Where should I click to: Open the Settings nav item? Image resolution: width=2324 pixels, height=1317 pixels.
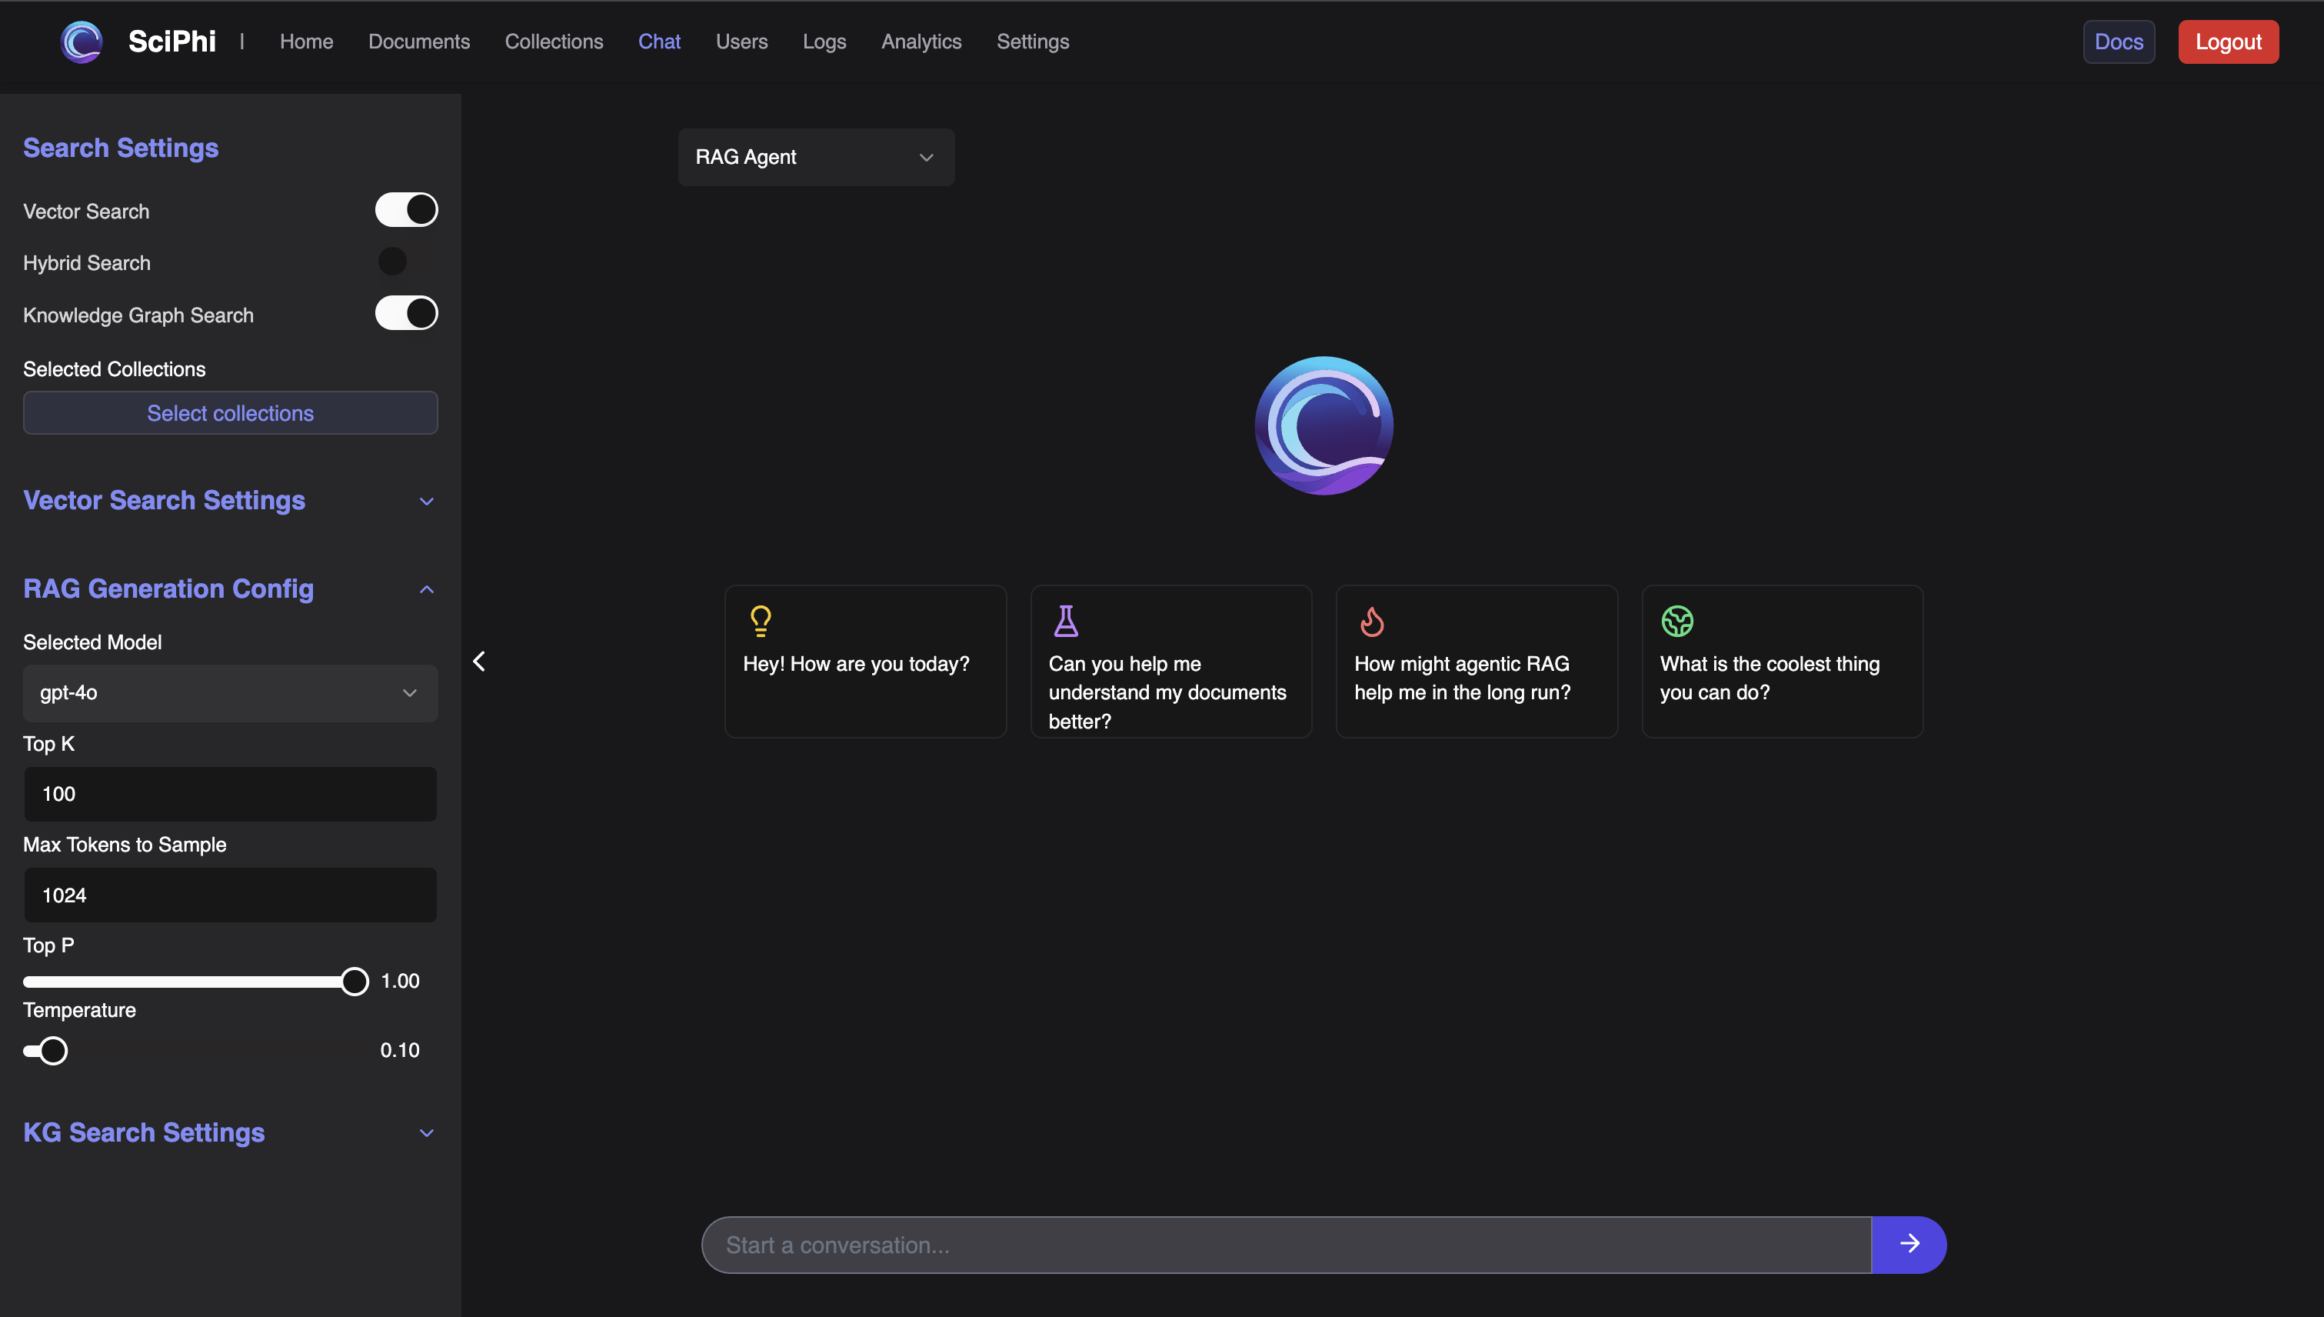tap(1033, 42)
